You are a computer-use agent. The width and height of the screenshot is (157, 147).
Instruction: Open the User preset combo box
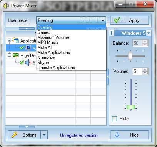click(71, 20)
